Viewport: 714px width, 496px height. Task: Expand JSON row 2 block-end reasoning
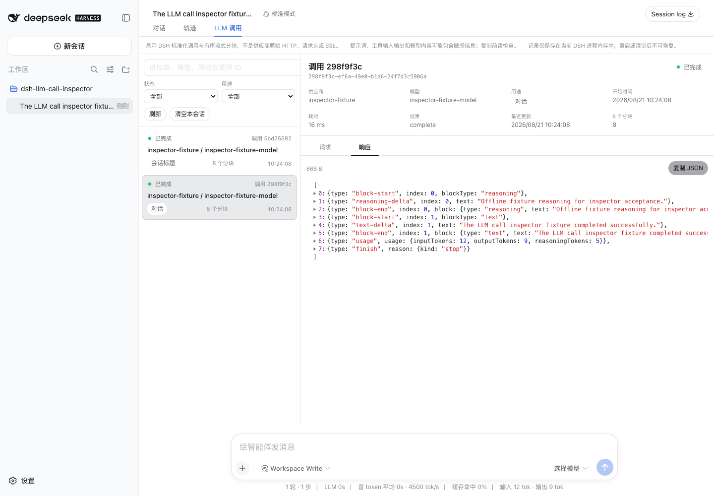314,209
